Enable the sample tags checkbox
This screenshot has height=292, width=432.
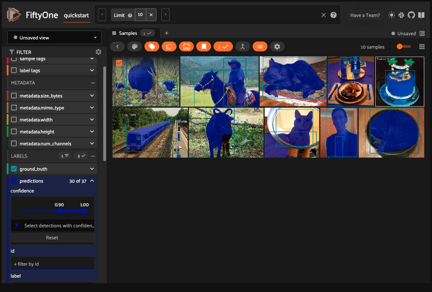pyautogui.click(x=14, y=59)
